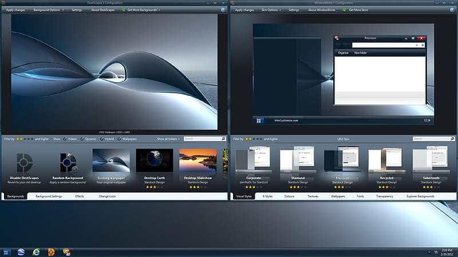Click the magnifier icon in DeskScapes search

point(223,139)
